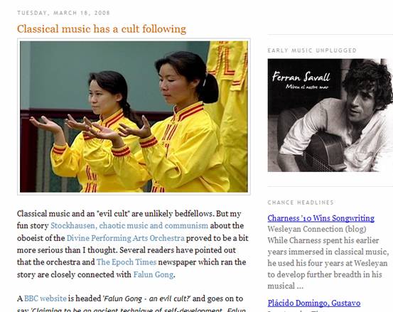Open the Divine Performing Arts Orchestra link
The image size is (393, 312).
point(125,238)
